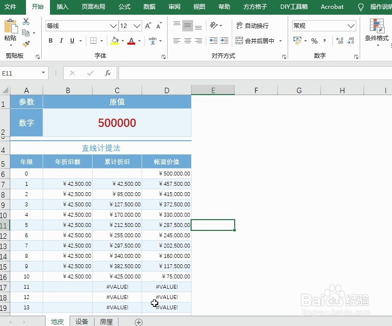This screenshot has height=326, width=392.
Task: Apply percent style
Action: (314, 41)
